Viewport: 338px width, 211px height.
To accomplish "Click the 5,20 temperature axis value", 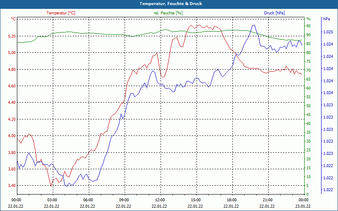I will coord(12,36).
